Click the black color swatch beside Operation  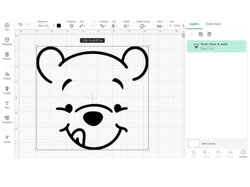(59, 26)
